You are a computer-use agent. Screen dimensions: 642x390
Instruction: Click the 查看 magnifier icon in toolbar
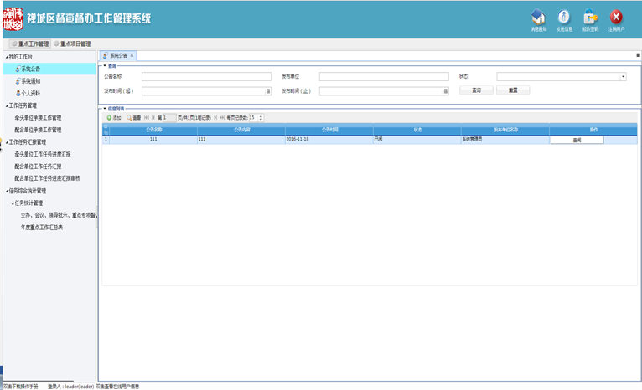129,118
